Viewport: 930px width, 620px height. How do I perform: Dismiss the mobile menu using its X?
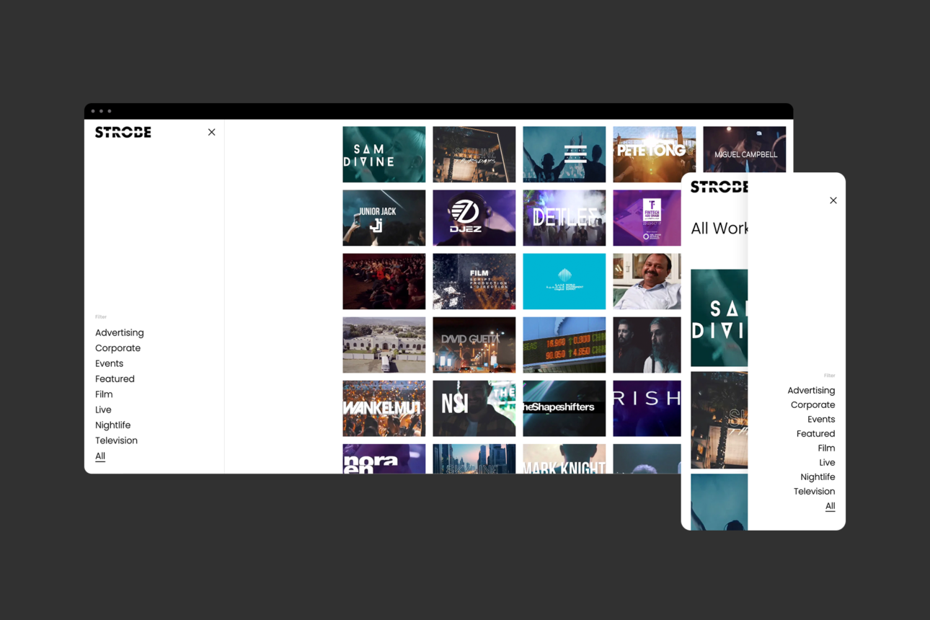click(833, 200)
